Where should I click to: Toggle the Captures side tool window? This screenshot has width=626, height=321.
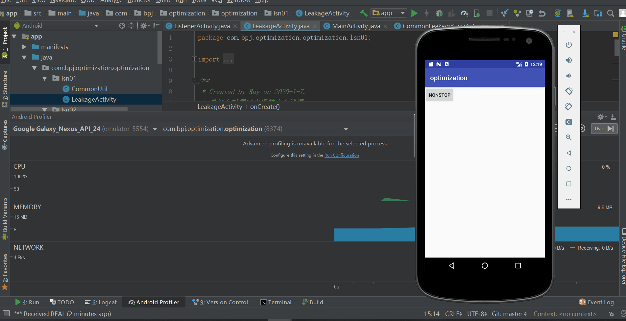tap(5, 135)
